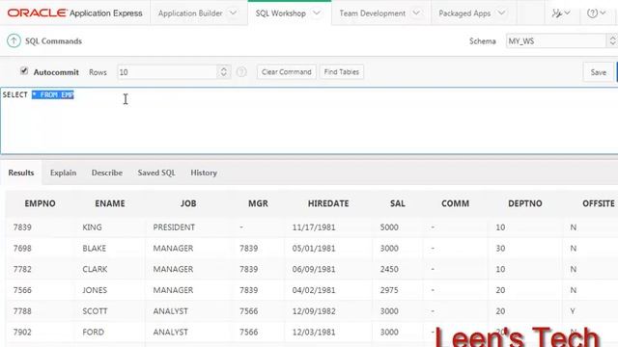Go to the Application Builder tab
Screen dimensions: 618x347
pos(190,13)
